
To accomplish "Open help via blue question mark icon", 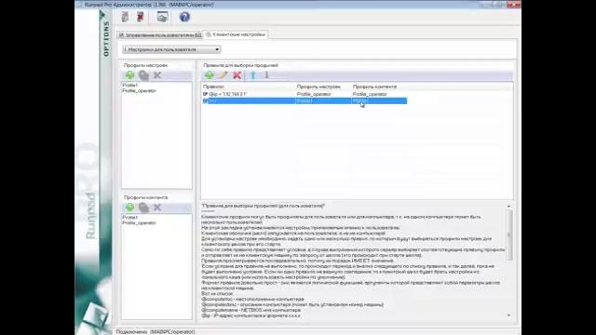I will [x=184, y=17].
